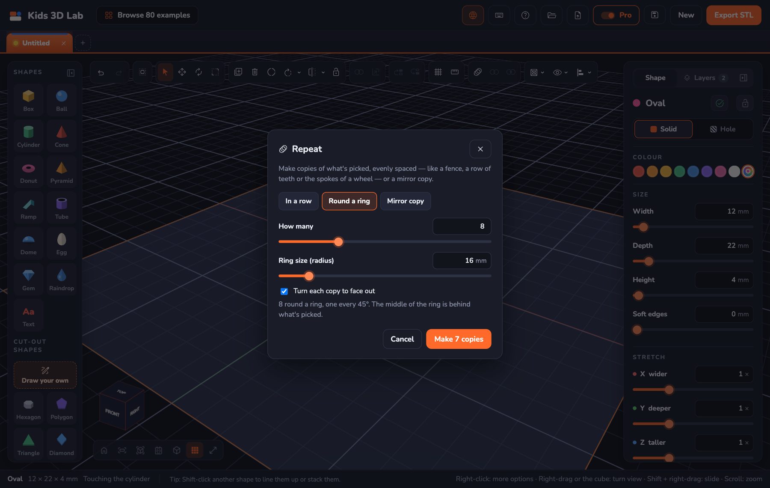Switch to In a row mode

298,201
